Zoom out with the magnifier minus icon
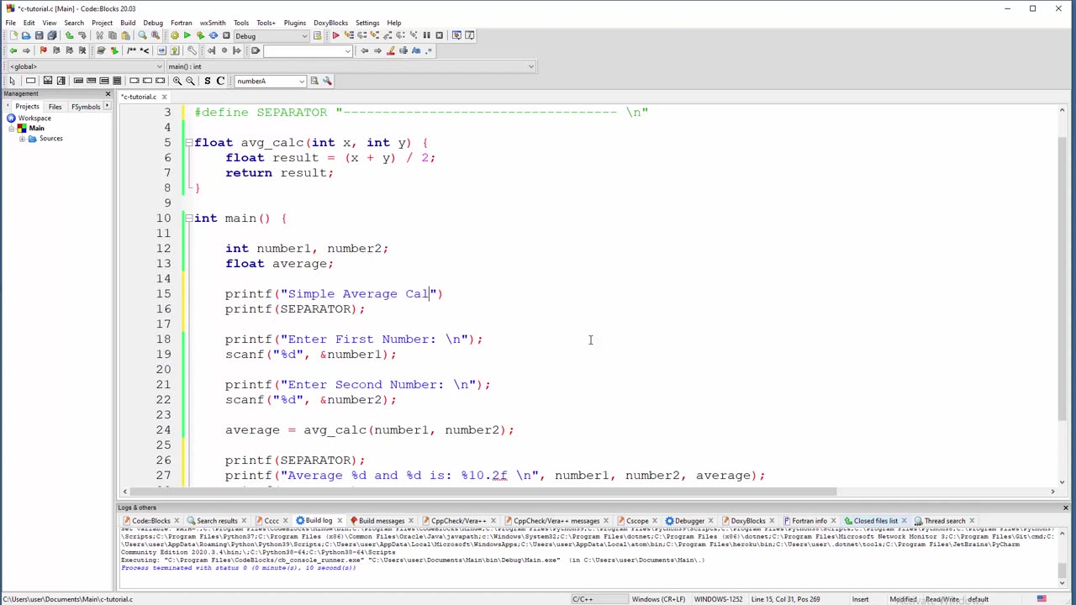 coord(190,81)
